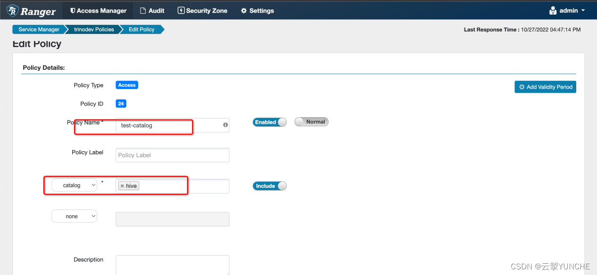Toggle the Normal override switch
This screenshot has width=597, height=275.
tap(311, 121)
